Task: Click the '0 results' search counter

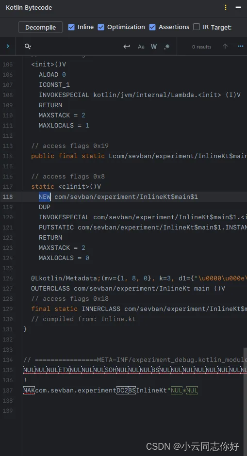Action: [x=201, y=47]
